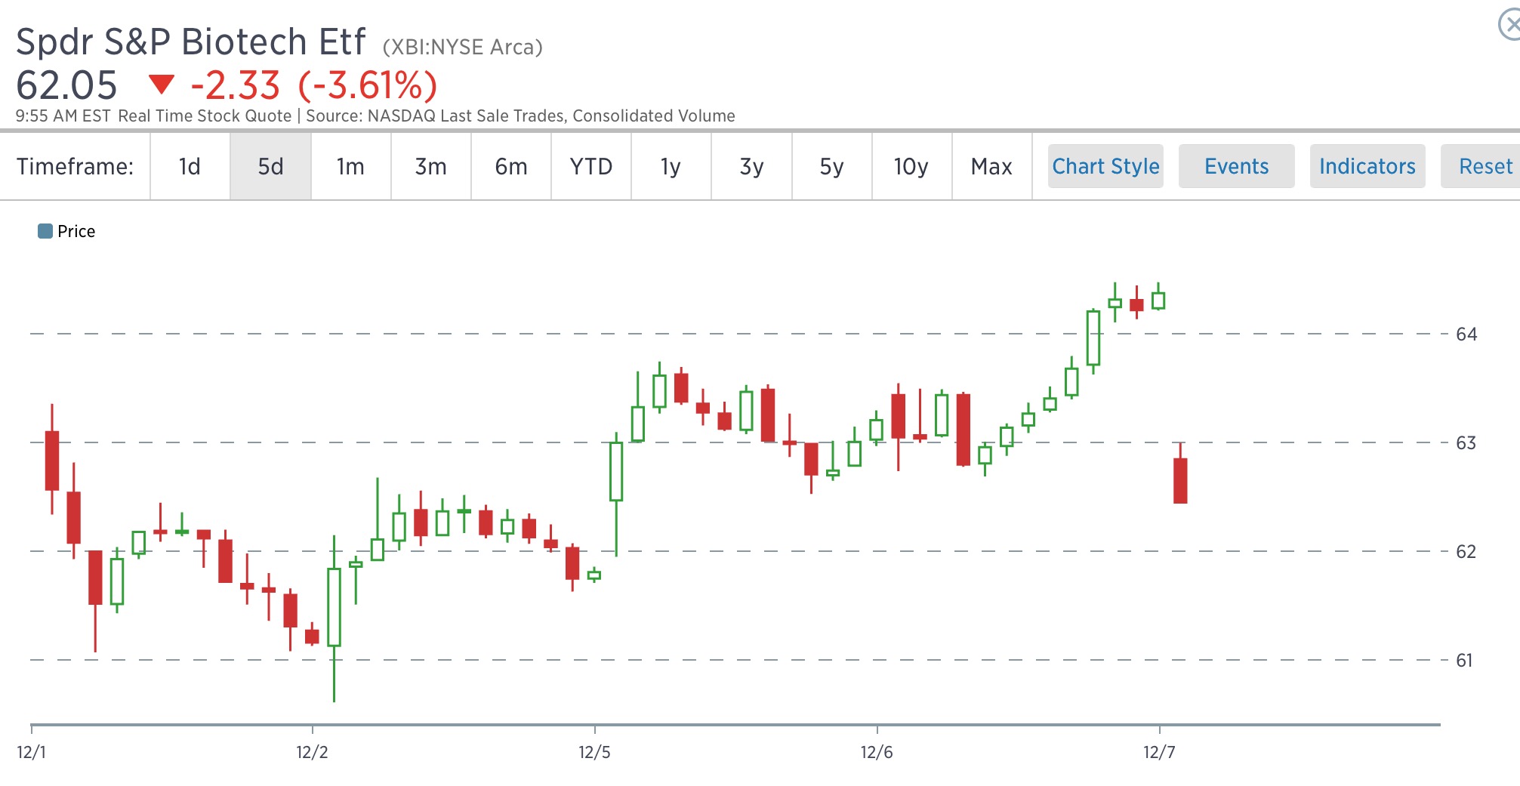Click the 12/7 date axis label
This screenshot has width=1520, height=786.
coord(1159,752)
